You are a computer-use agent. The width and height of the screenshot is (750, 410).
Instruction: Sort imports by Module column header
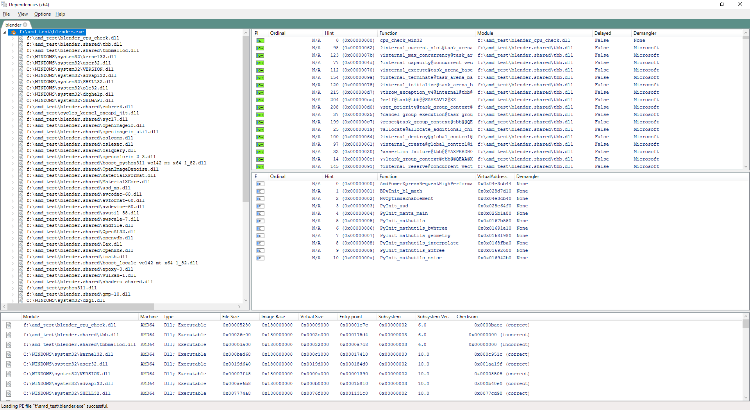tap(534, 33)
